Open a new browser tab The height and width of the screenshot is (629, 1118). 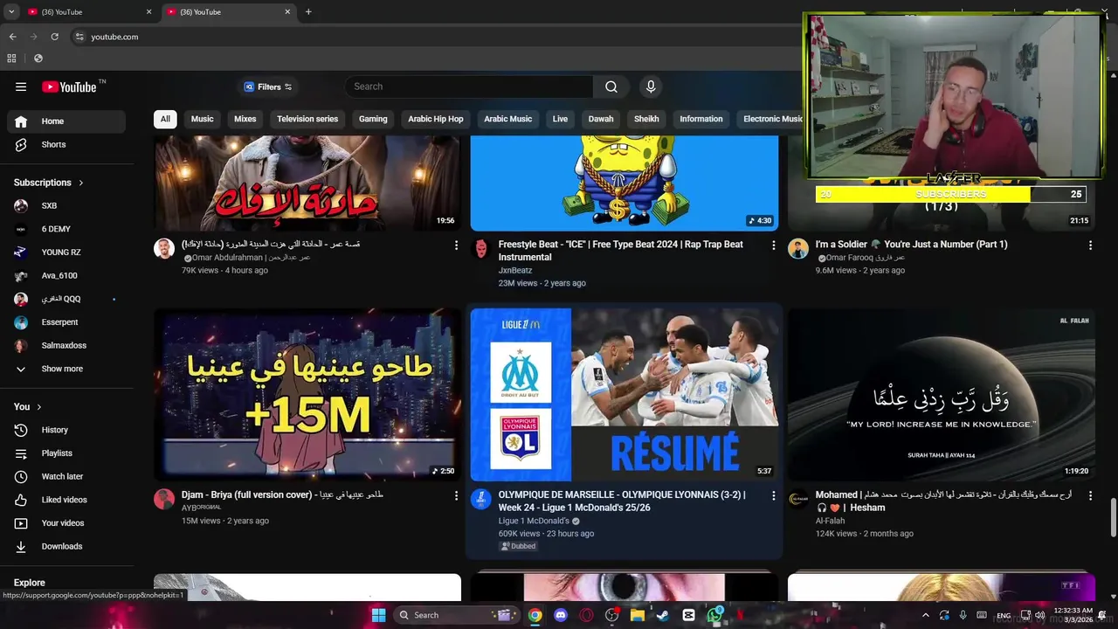coord(308,12)
